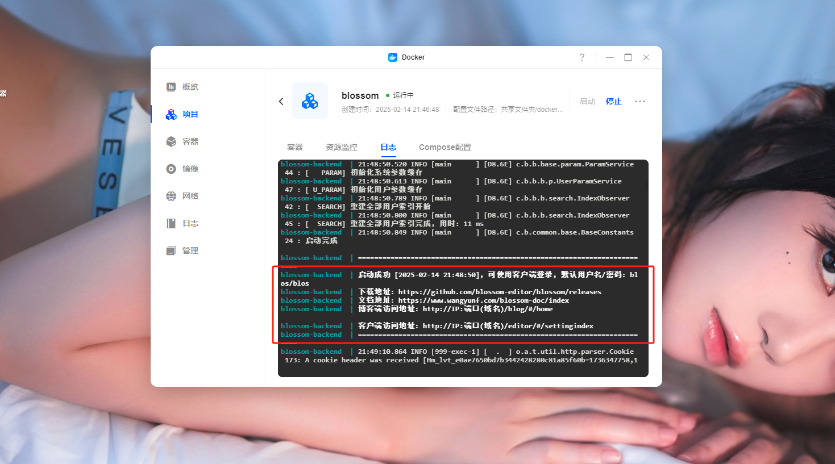Select the 日志 tab in project view
Screen dimensions: 835x464
point(388,147)
